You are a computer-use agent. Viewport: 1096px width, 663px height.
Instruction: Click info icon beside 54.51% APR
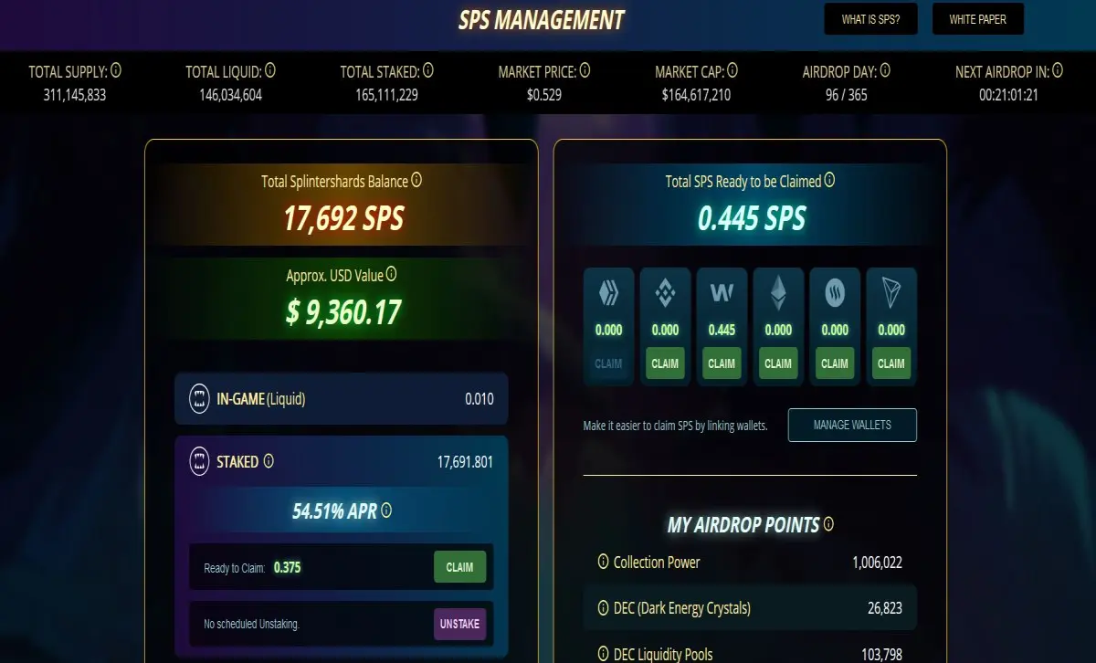coord(386,510)
